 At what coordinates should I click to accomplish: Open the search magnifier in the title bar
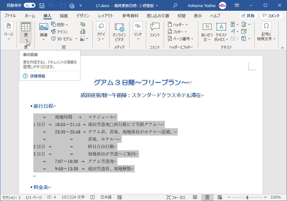(175, 6)
